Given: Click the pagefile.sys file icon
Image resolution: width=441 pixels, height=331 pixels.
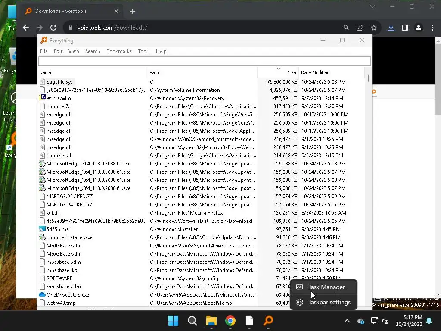Looking at the screenshot, I should (x=42, y=81).
